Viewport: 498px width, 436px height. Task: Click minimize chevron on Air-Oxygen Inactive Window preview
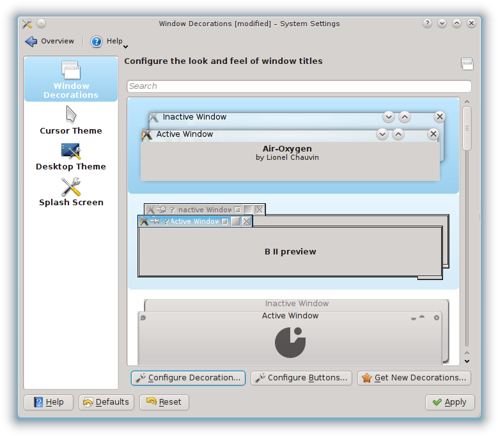(x=389, y=117)
